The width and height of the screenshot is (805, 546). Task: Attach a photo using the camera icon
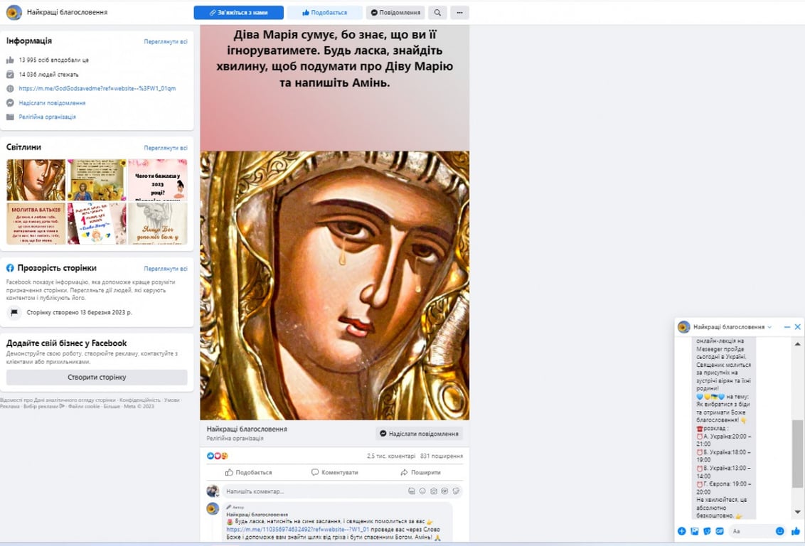coord(435,491)
